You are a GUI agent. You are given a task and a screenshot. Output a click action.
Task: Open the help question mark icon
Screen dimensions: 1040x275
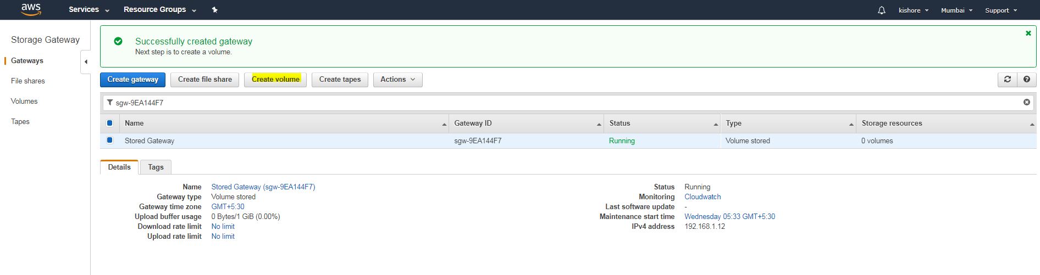pos(1026,80)
